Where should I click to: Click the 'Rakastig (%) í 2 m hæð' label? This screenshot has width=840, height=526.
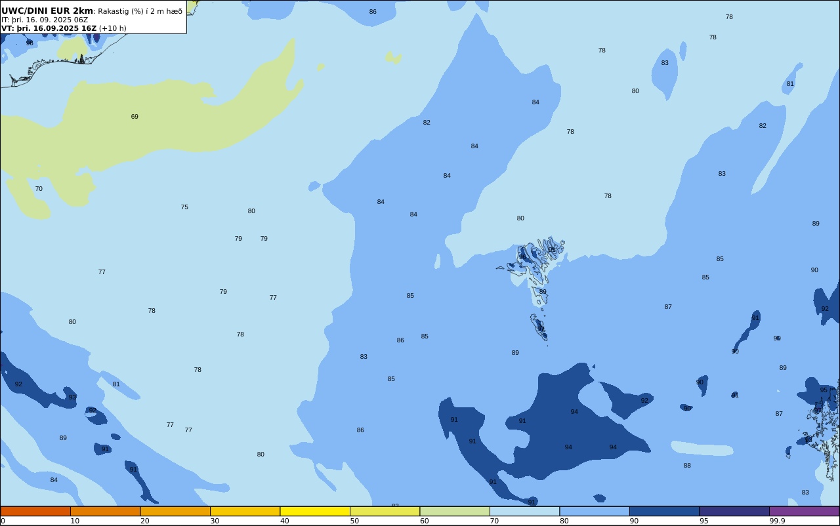[x=140, y=11]
